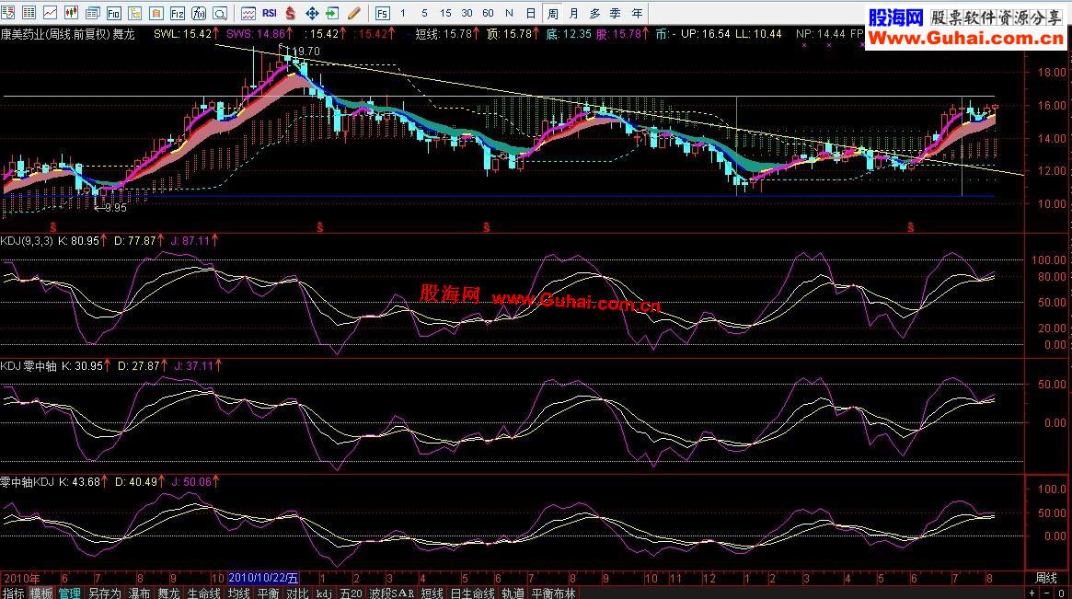Click the minus zoom-out button bottom right
Image resolution: width=1072 pixels, height=599 pixels.
click(1047, 593)
